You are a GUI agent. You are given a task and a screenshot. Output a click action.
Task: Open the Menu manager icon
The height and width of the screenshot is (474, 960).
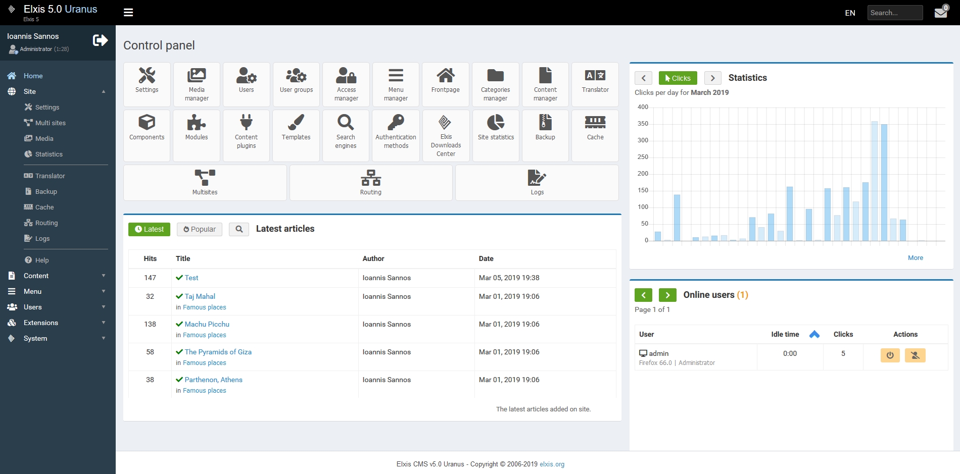tap(396, 84)
